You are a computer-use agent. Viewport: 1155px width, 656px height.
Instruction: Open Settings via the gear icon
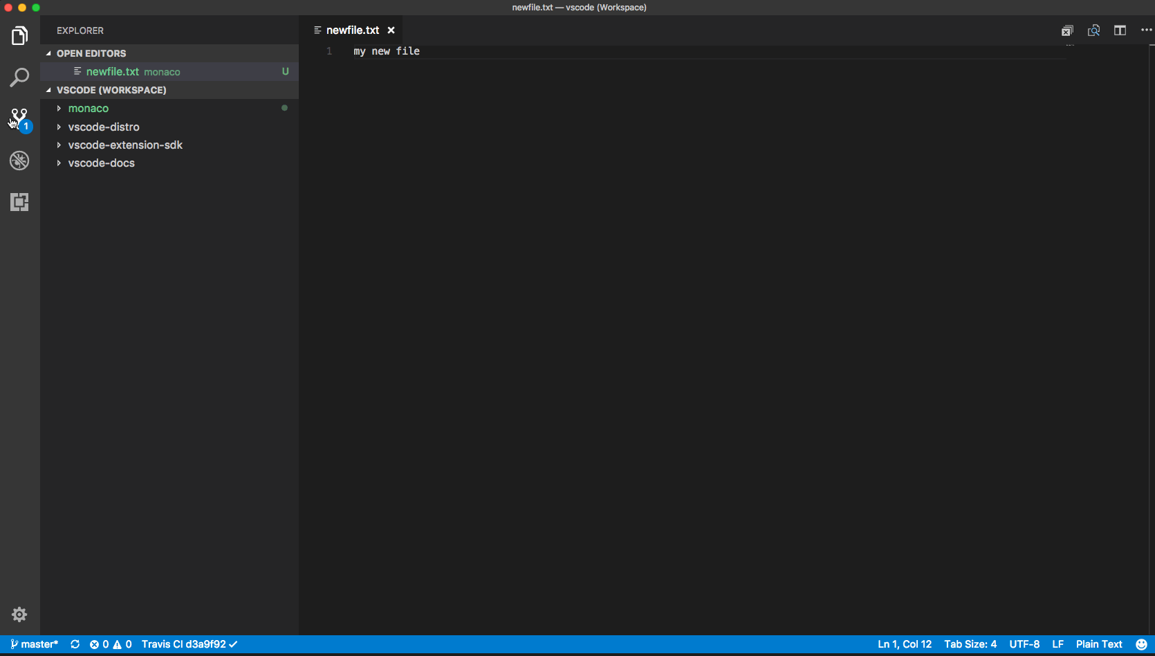(19, 614)
